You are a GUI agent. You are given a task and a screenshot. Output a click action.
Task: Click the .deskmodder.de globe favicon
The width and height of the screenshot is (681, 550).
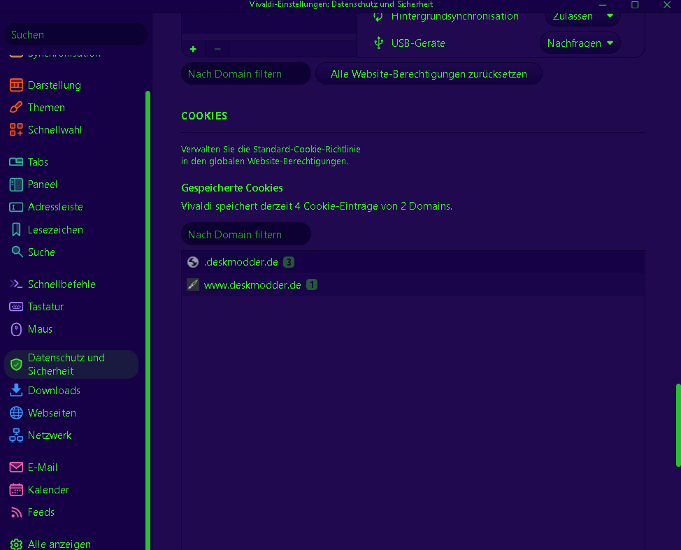(x=193, y=262)
